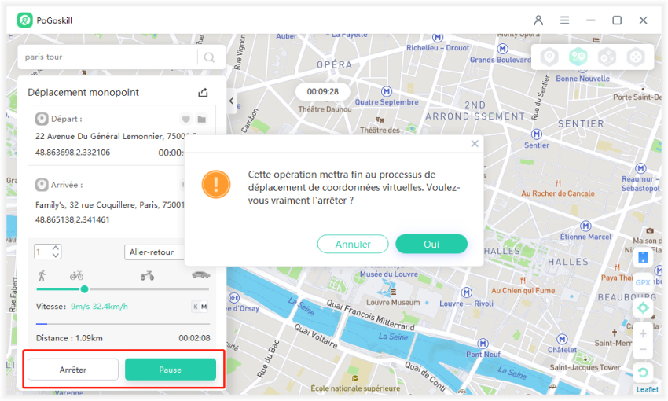Viewport: 668px width, 401px height.
Task: Open the Leaflet attribution link
Action: pyautogui.click(x=647, y=389)
